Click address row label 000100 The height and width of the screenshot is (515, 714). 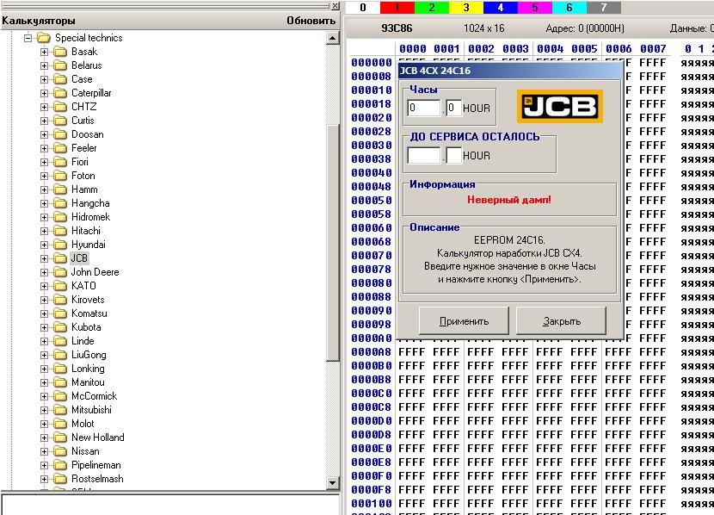tap(371, 503)
